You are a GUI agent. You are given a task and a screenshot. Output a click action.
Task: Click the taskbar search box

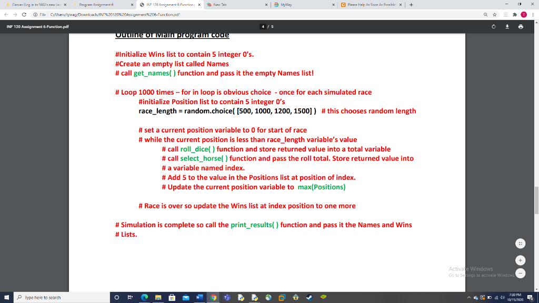(62, 298)
